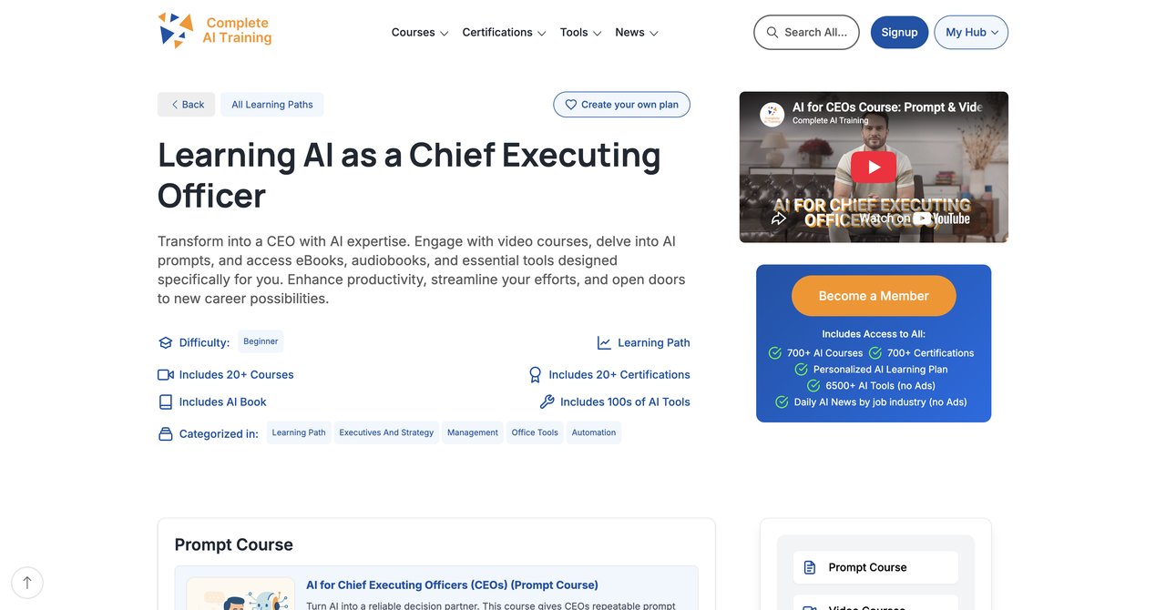Click the Prompt Course section heading
The height and width of the screenshot is (610, 1166).
234,544
